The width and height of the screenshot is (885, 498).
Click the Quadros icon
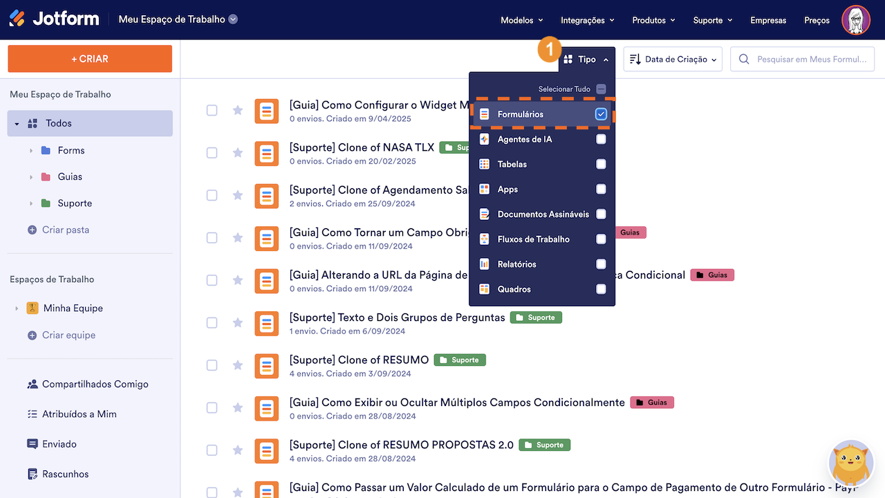coord(484,288)
